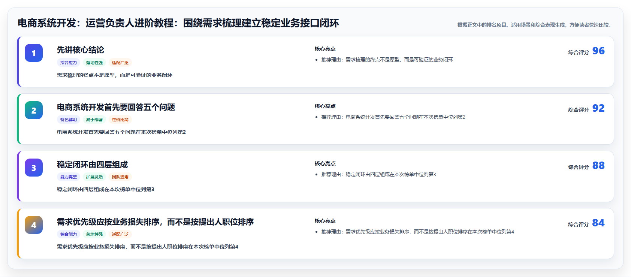Click the score 88
Viewport: 631px width, 277px height.
click(x=598, y=166)
